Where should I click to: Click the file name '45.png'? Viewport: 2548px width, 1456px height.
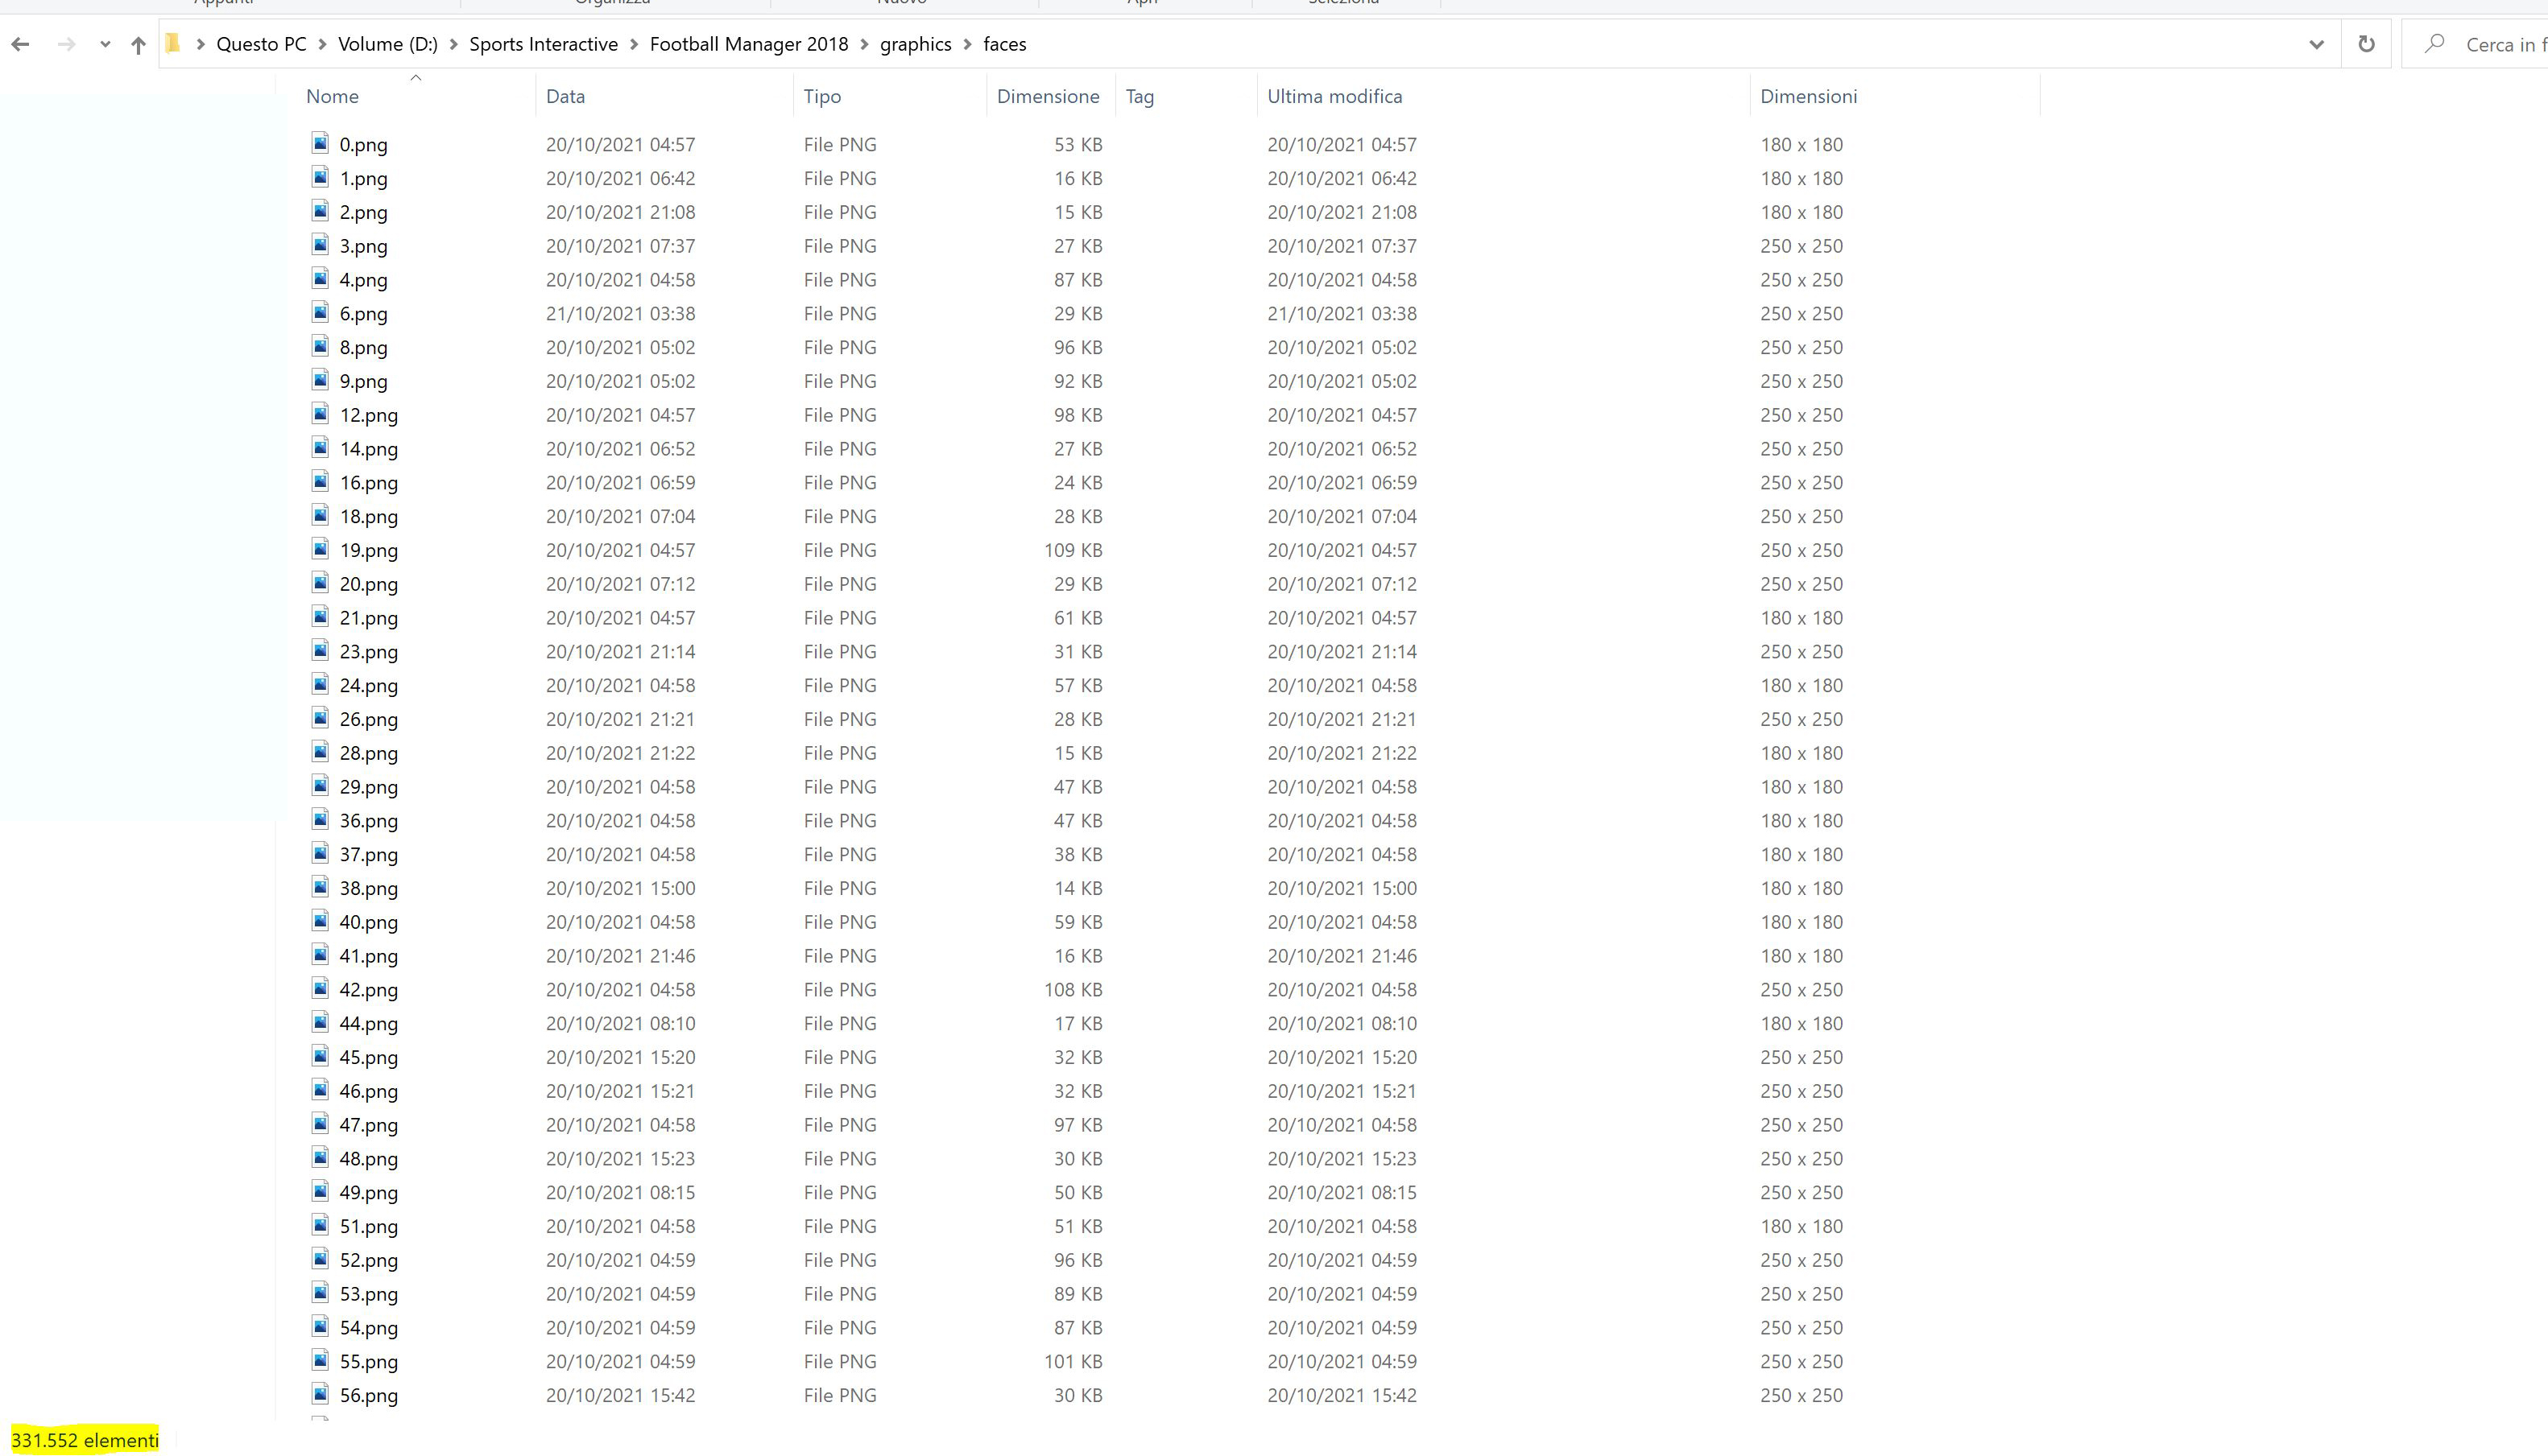tap(368, 1057)
